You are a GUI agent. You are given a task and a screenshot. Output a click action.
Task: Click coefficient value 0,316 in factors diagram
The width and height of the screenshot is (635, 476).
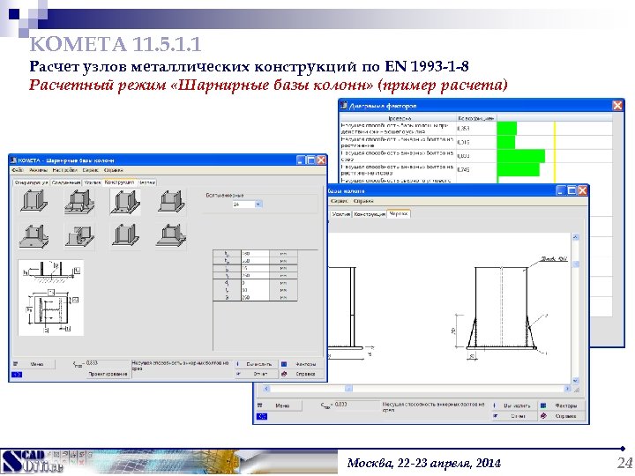(x=463, y=142)
